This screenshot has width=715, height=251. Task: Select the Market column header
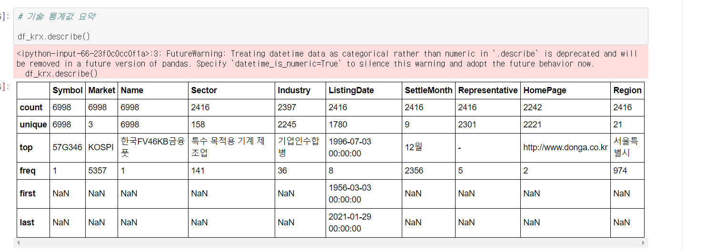(x=101, y=90)
